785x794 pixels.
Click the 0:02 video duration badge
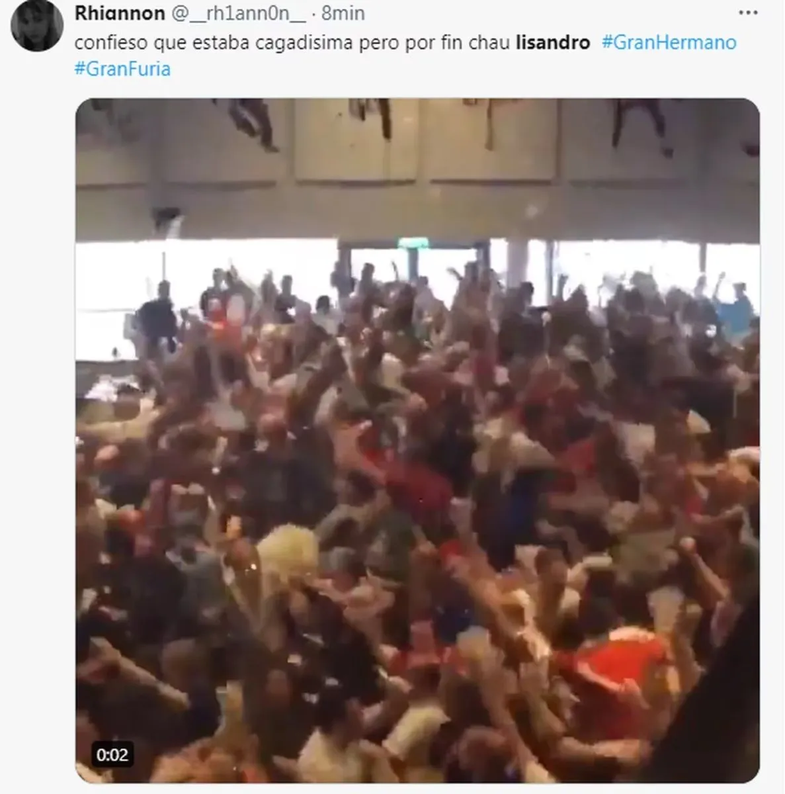112,754
